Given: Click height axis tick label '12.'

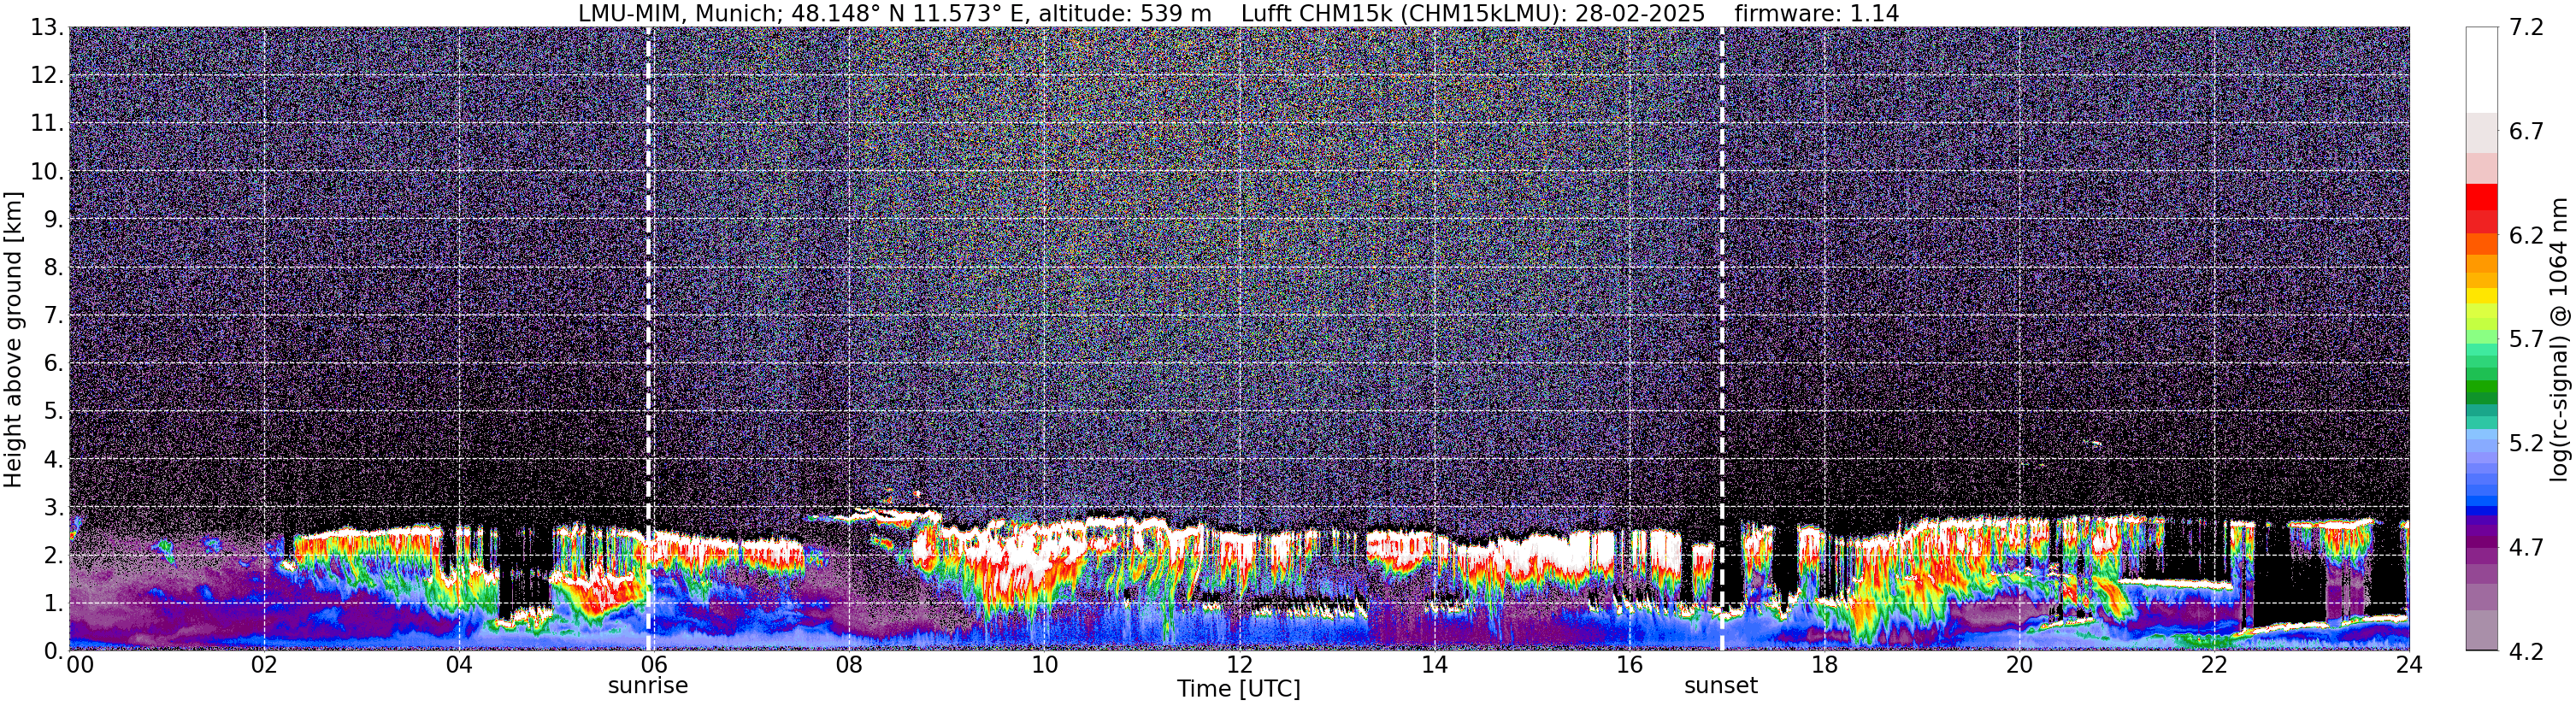Looking at the screenshot, I should tap(47, 75).
